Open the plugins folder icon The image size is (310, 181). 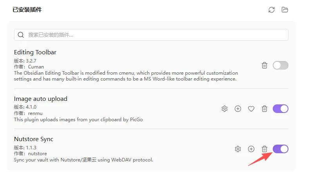285,10
